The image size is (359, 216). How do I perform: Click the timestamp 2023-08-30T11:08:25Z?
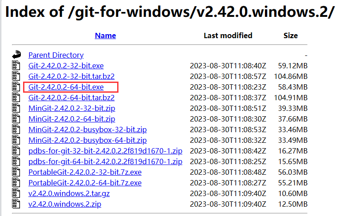(x=228, y=161)
